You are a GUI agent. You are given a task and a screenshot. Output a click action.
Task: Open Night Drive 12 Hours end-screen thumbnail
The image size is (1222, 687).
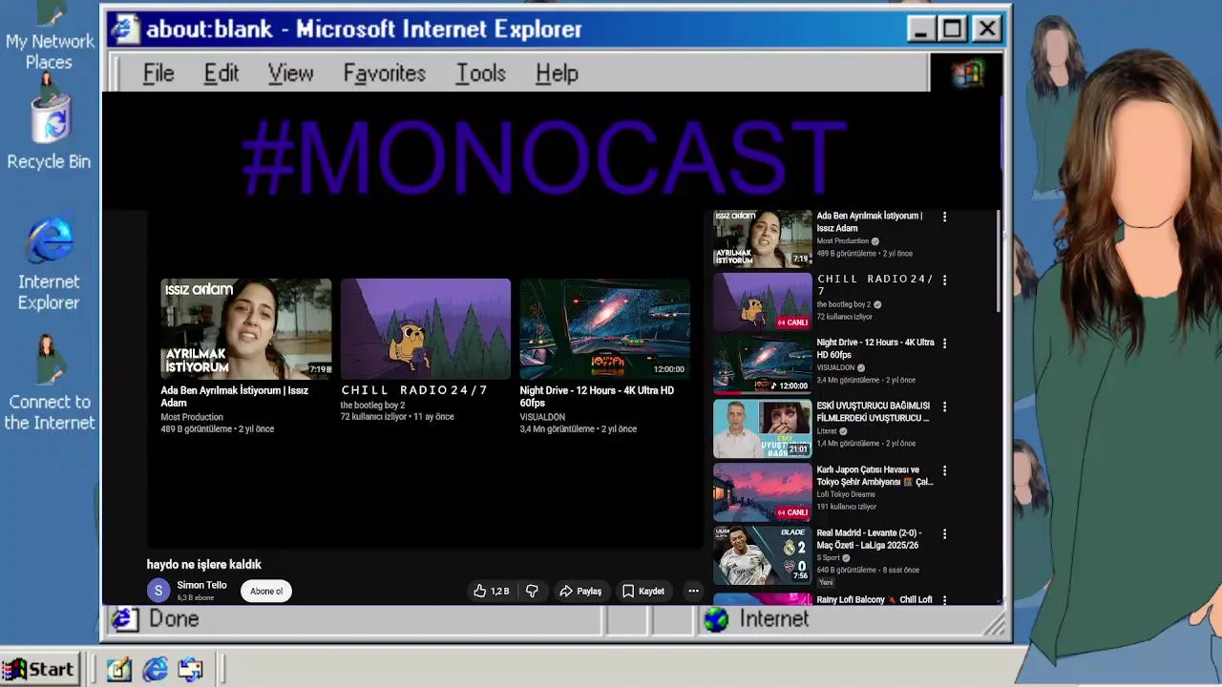click(604, 329)
